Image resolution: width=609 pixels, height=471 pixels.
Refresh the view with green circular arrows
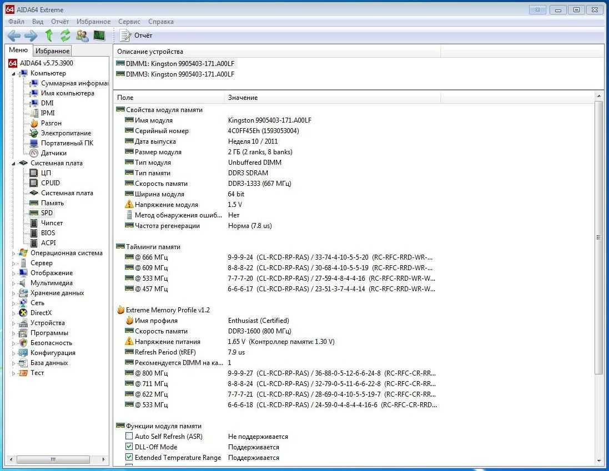click(66, 36)
